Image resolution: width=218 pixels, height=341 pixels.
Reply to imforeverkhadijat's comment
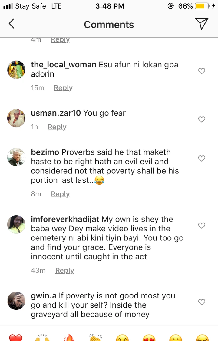point(64,271)
